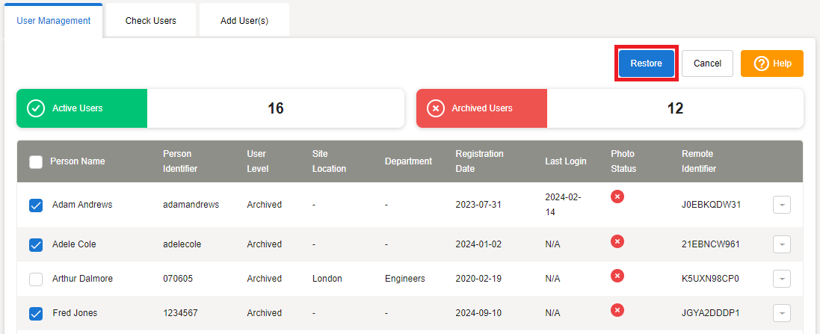The image size is (820, 334).
Task: Open the Add User(s) tab
Action: pyautogui.click(x=244, y=21)
